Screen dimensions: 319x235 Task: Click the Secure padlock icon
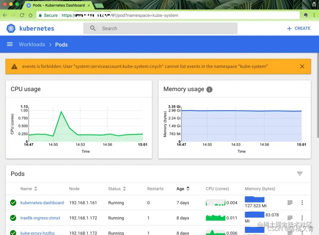point(40,15)
